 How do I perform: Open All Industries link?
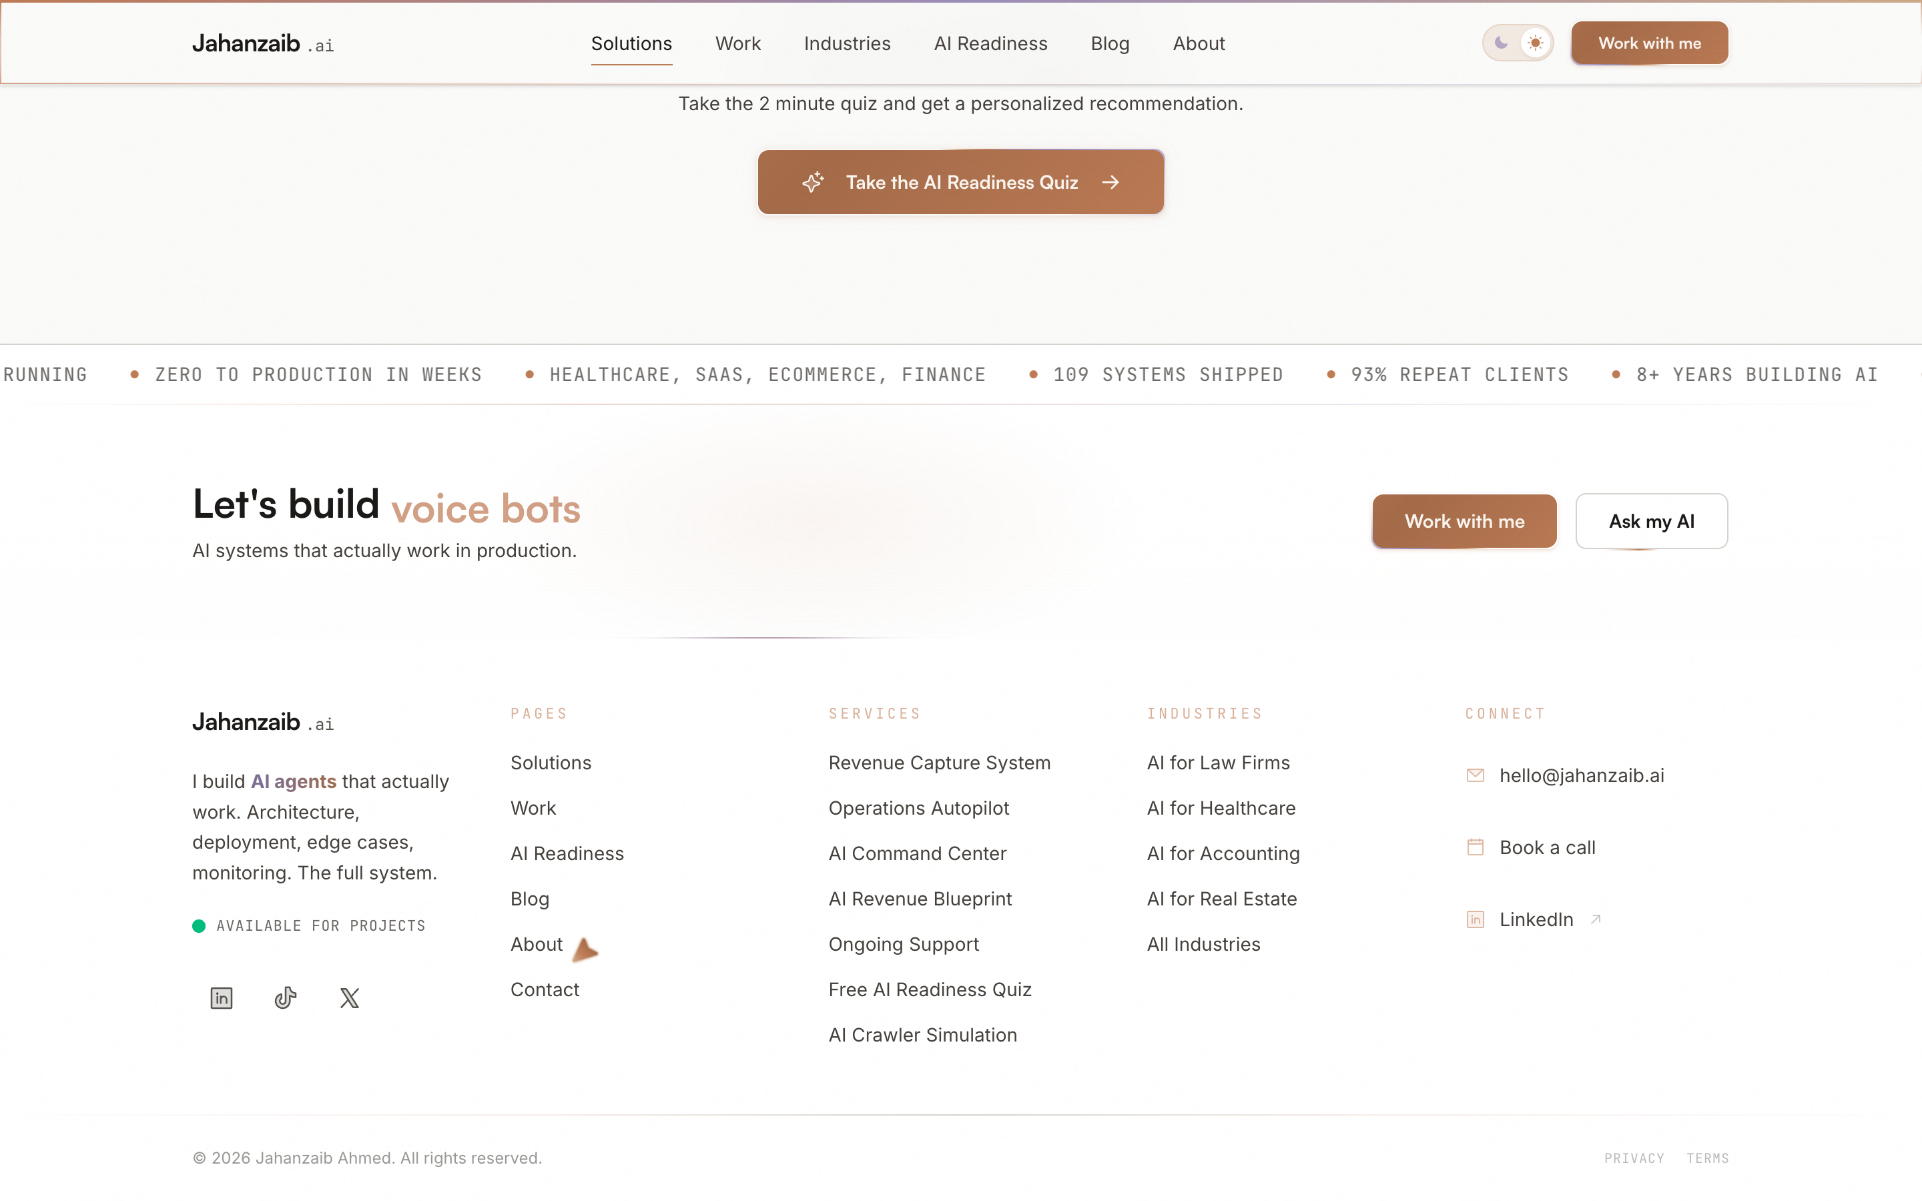pyautogui.click(x=1203, y=943)
